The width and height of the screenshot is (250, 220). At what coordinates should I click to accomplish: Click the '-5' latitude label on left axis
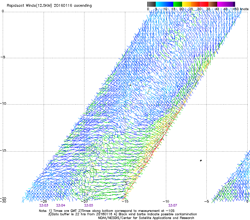(x=3, y=57)
